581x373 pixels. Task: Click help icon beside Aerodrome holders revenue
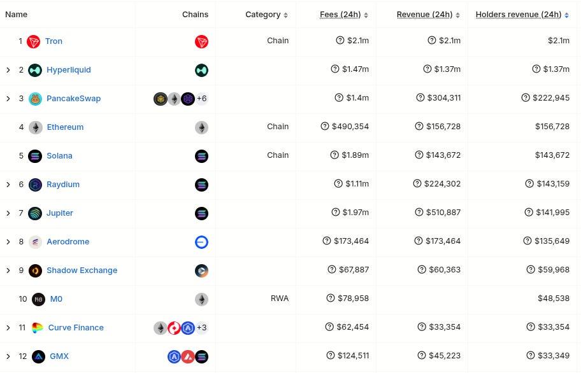click(527, 241)
